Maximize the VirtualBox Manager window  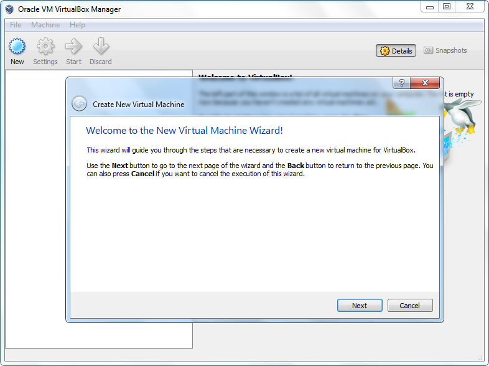point(447,7)
